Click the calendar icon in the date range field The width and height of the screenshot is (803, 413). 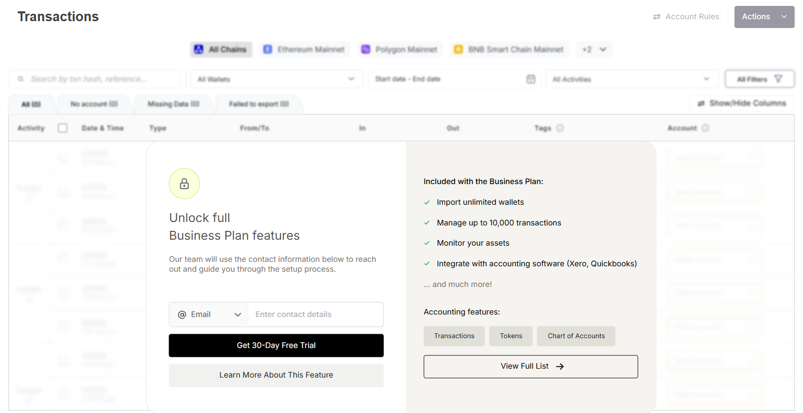tap(530, 79)
